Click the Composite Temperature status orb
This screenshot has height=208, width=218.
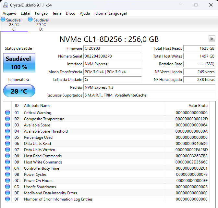tap(7, 119)
